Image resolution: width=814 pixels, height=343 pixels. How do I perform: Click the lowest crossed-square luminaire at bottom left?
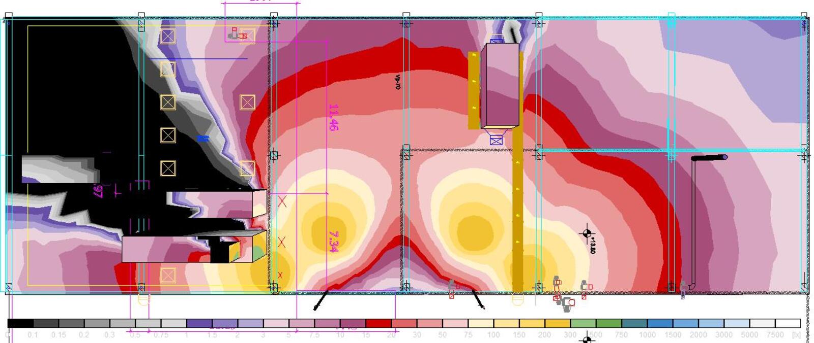[x=168, y=276]
